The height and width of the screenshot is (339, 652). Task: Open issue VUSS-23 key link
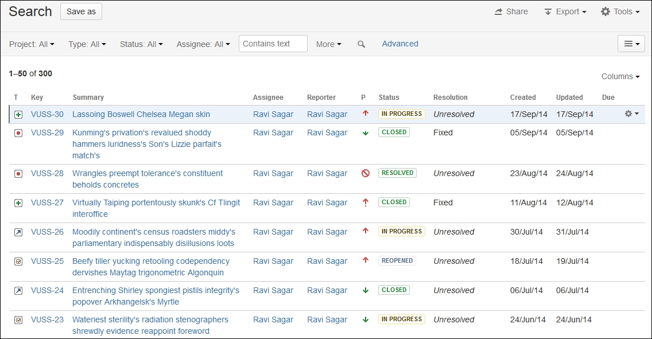47,319
